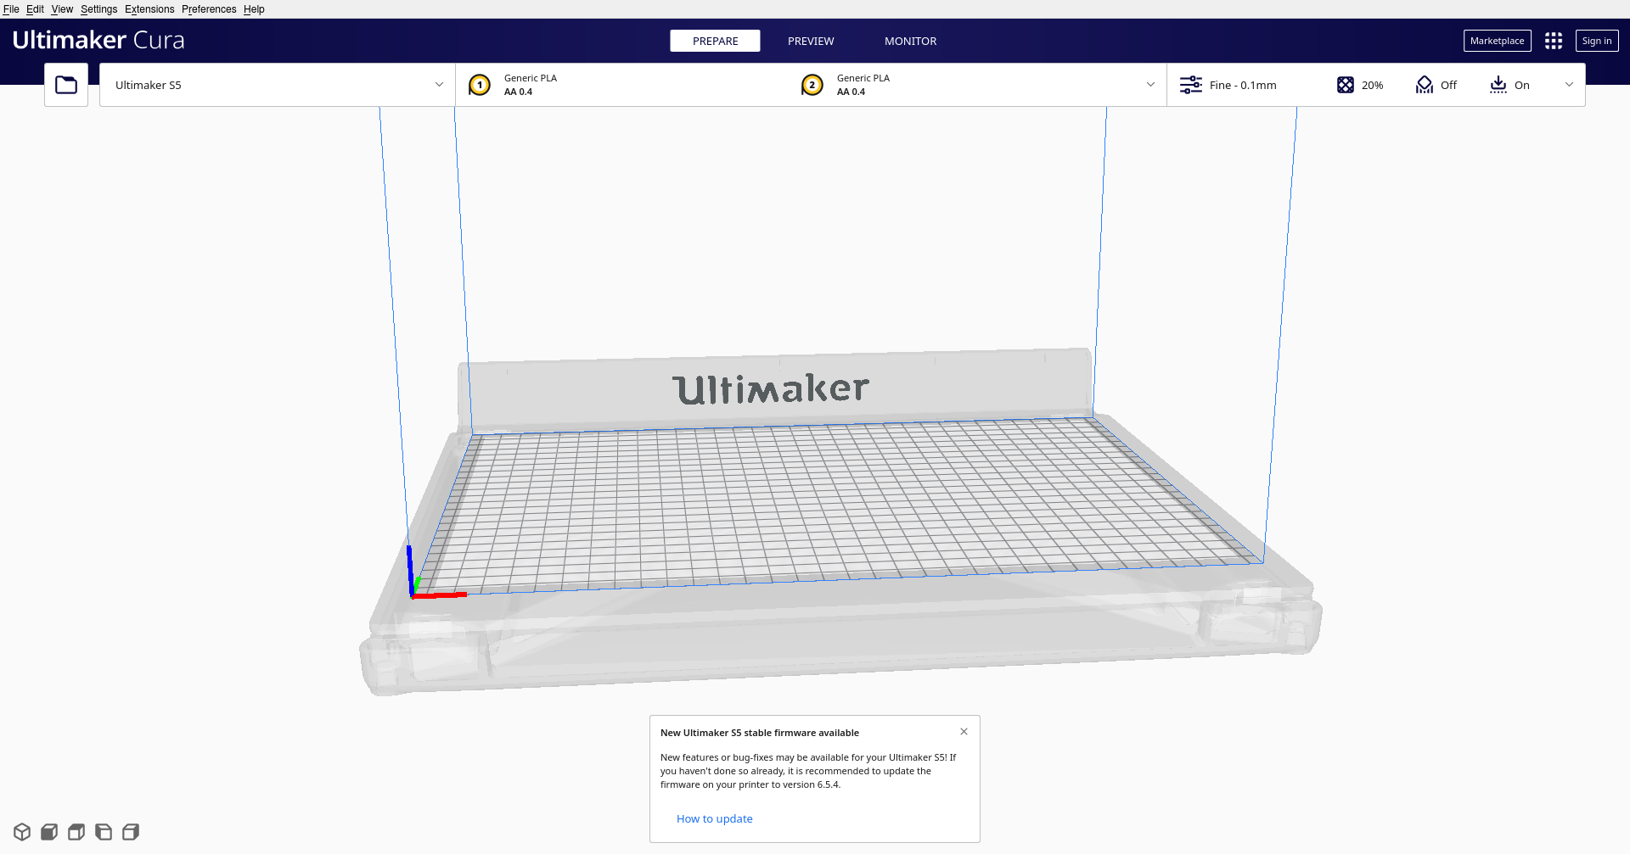The image size is (1630, 854).
Task: Expand the print settings panel chevron
Action: click(x=1569, y=85)
